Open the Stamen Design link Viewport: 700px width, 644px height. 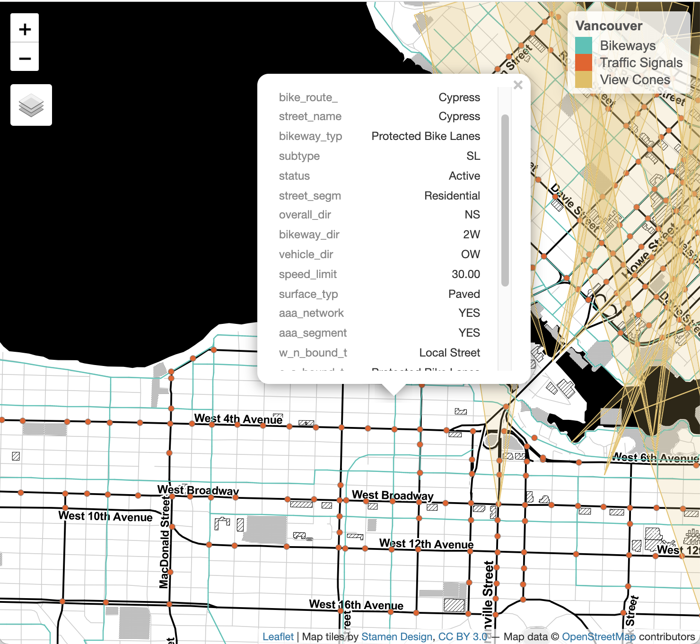[396, 637]
